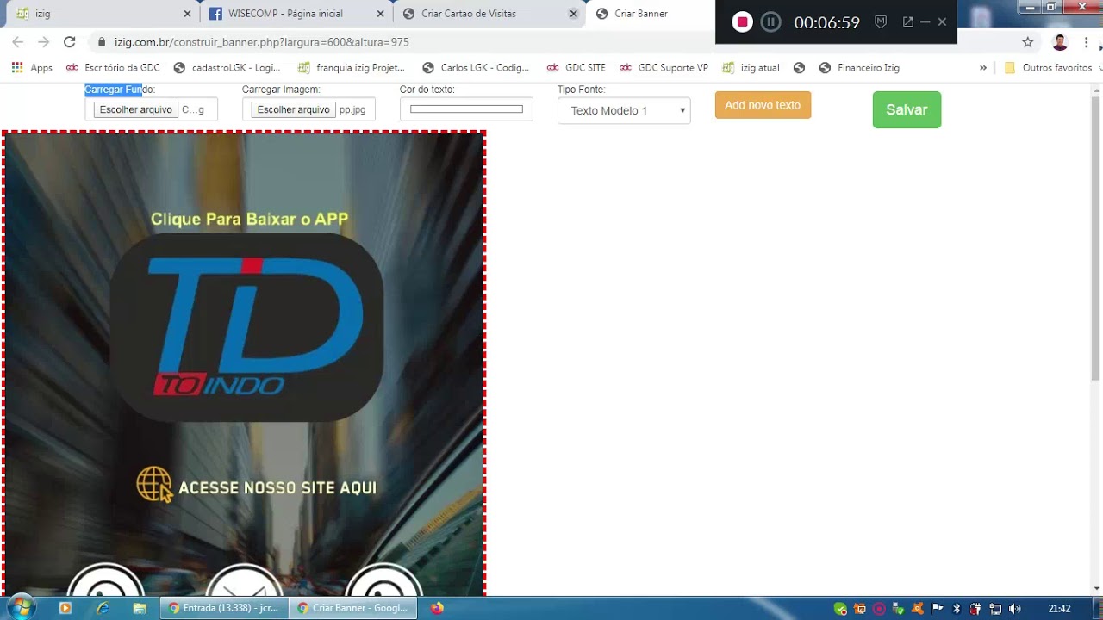Open the Cor do texto color picker
1103x620 pixels.
[x=466, y=109]
